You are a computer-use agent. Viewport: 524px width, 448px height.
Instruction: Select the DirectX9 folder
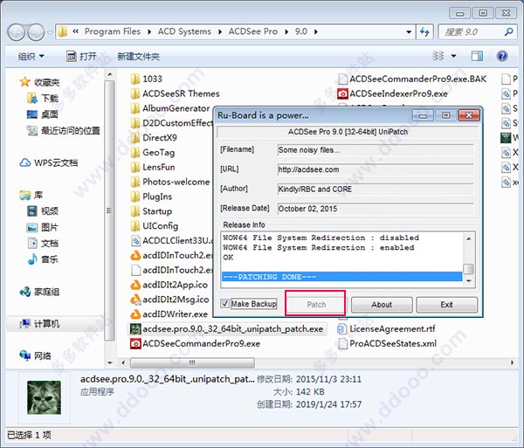pyautogui.click(x=154, y=138)
